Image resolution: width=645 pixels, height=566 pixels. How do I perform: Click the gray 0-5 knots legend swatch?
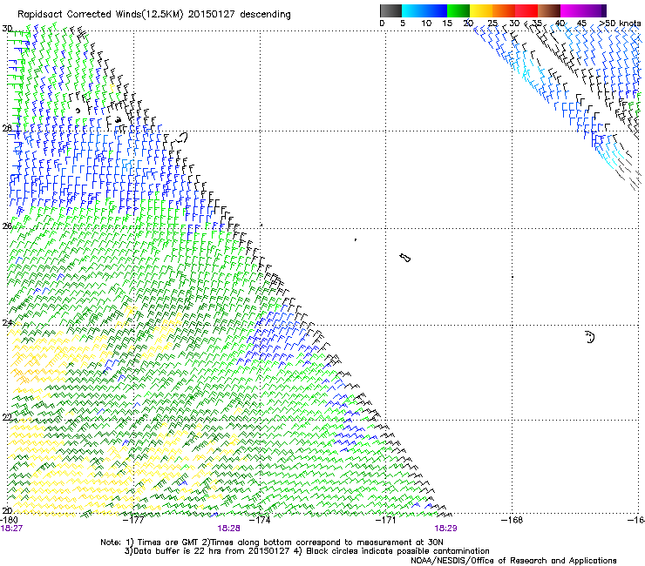pyautogui.click(x=390, y=10)
